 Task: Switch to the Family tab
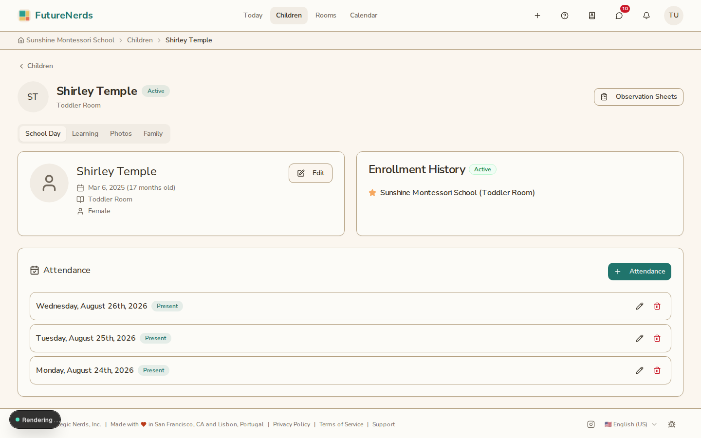tap(153, 134)
